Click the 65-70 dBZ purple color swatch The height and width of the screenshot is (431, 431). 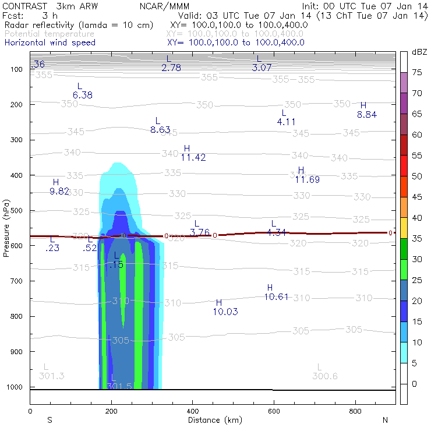pyautogui.click(x=404, y=103)
